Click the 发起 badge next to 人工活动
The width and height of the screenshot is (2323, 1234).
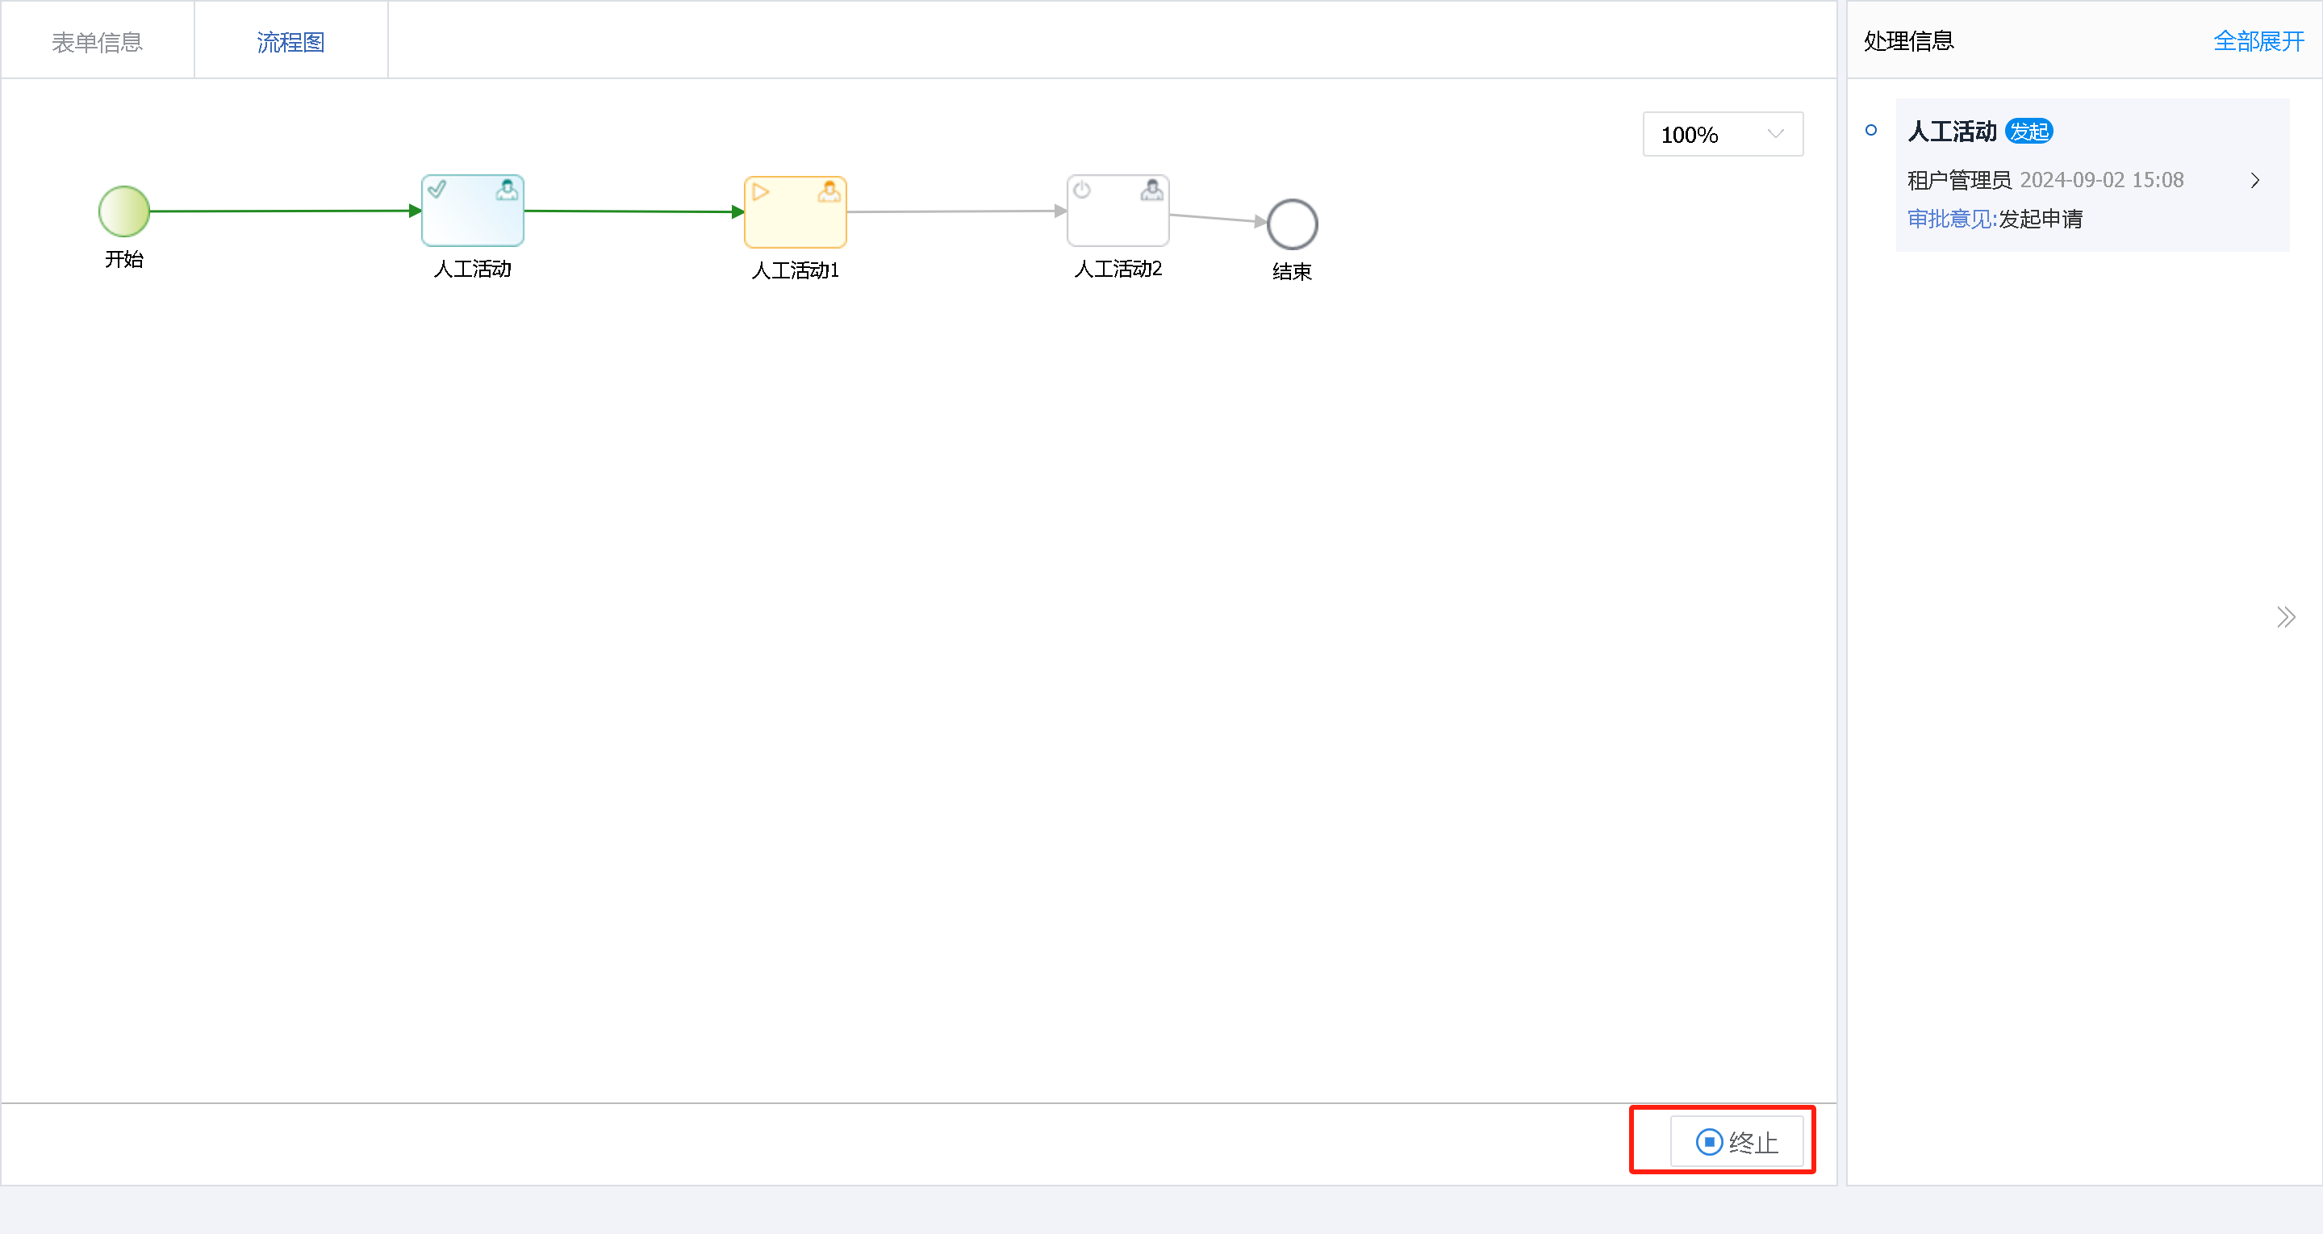point(2030,131)
